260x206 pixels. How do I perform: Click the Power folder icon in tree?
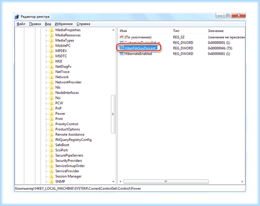click(x=52, y=114)
